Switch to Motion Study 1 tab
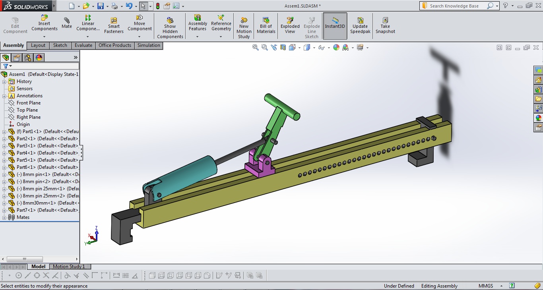This screenshot has width=543, height=290. coord(69,267)
